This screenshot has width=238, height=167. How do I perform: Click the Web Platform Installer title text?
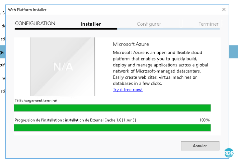[27, 10]
